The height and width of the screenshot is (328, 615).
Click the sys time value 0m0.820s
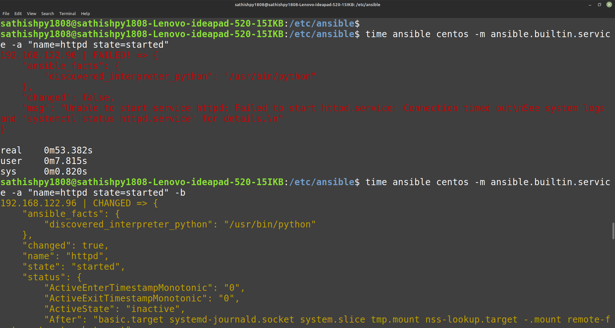pyautogui.click(x=65, y=171)
